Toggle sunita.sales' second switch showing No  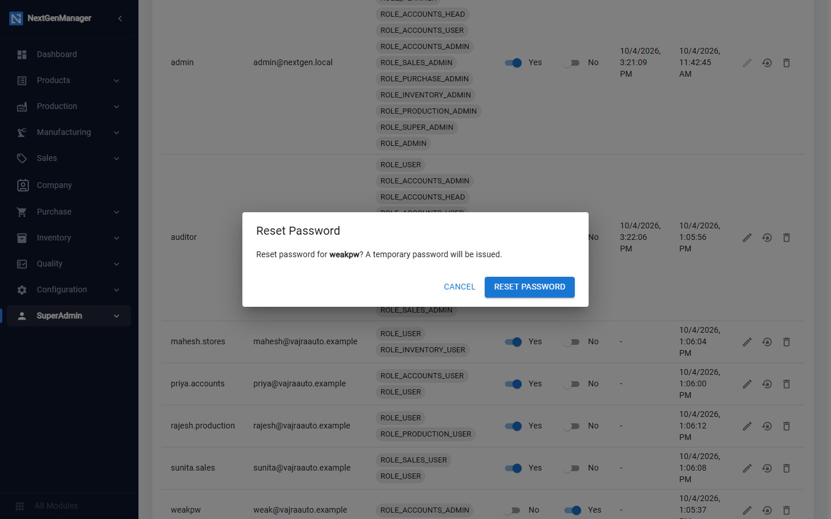[571, 468]
